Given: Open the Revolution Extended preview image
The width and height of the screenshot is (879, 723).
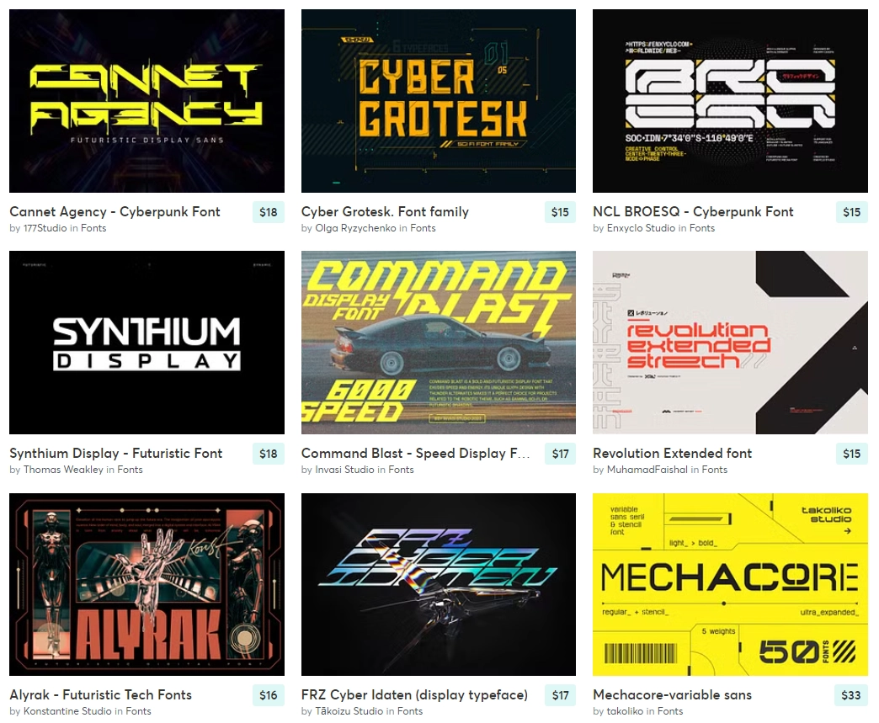Looking at the screenshot, I should coord(730,343).
